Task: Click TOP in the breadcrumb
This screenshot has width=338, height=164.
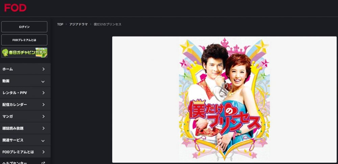Action: point(60,24)
